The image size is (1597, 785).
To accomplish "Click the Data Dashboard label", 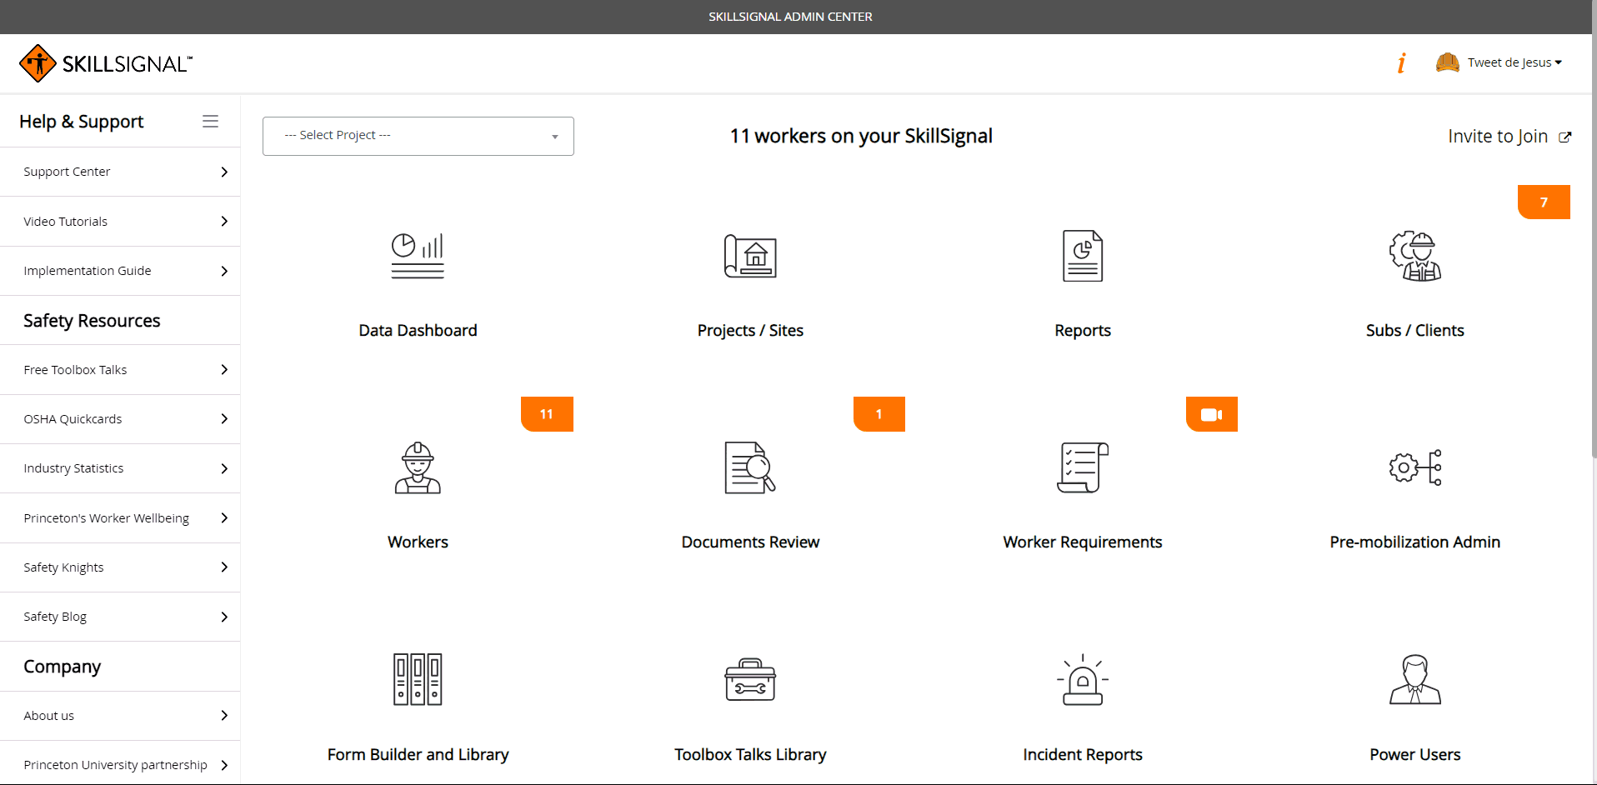I will (418, 330).
